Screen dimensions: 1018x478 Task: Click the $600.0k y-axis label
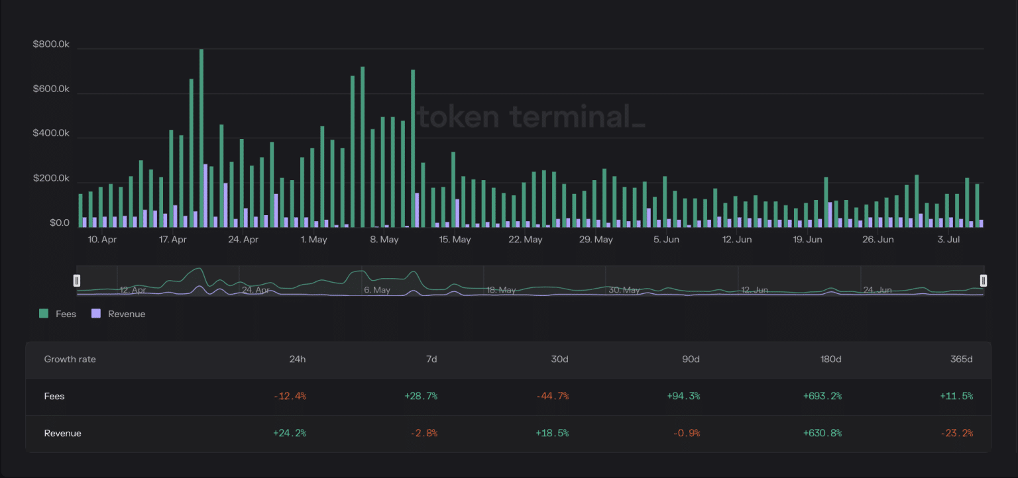pos(51,89)
